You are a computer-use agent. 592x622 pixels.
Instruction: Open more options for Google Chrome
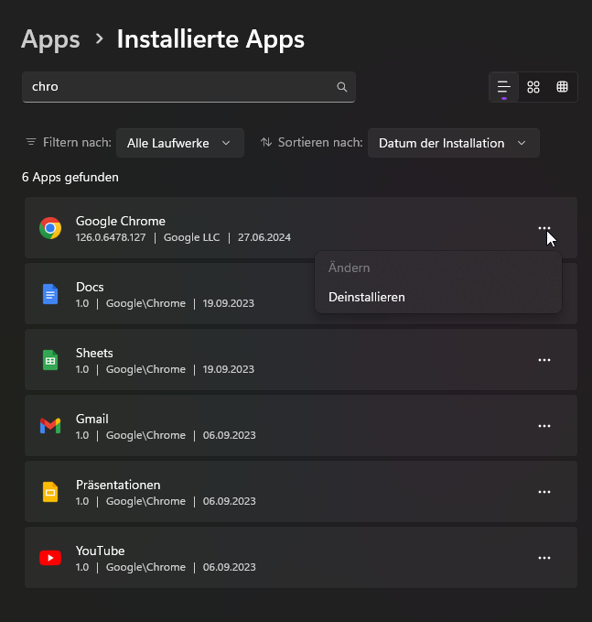544,228
